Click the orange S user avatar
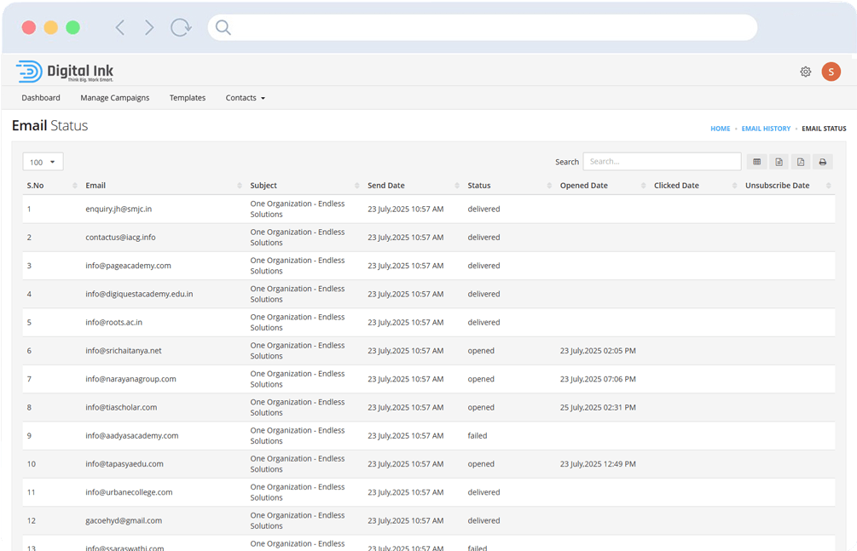The width and height of the screenshot is (857, 551). click(x=831, y=72)
